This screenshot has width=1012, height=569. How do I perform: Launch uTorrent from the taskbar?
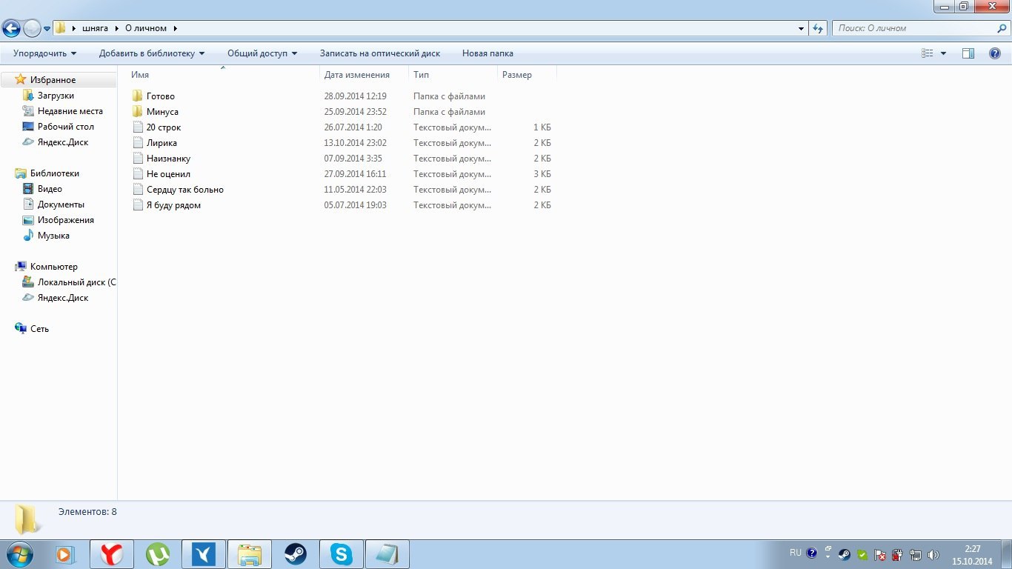point(158,554)
